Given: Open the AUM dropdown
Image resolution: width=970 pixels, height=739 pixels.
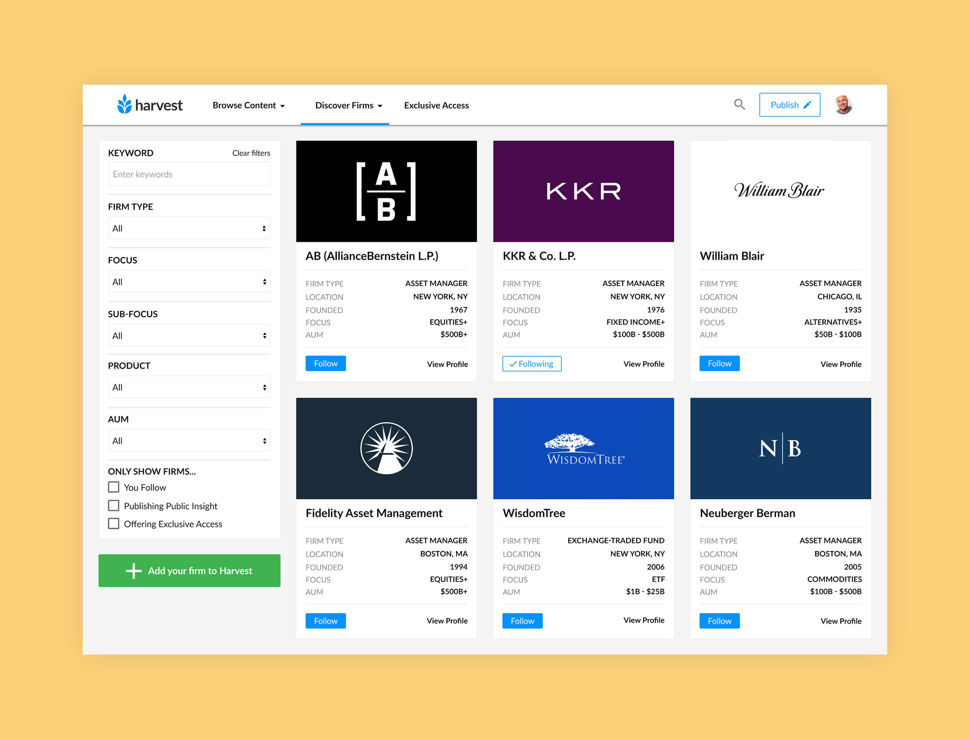Looking at the screenshot, I should (189, 441).
